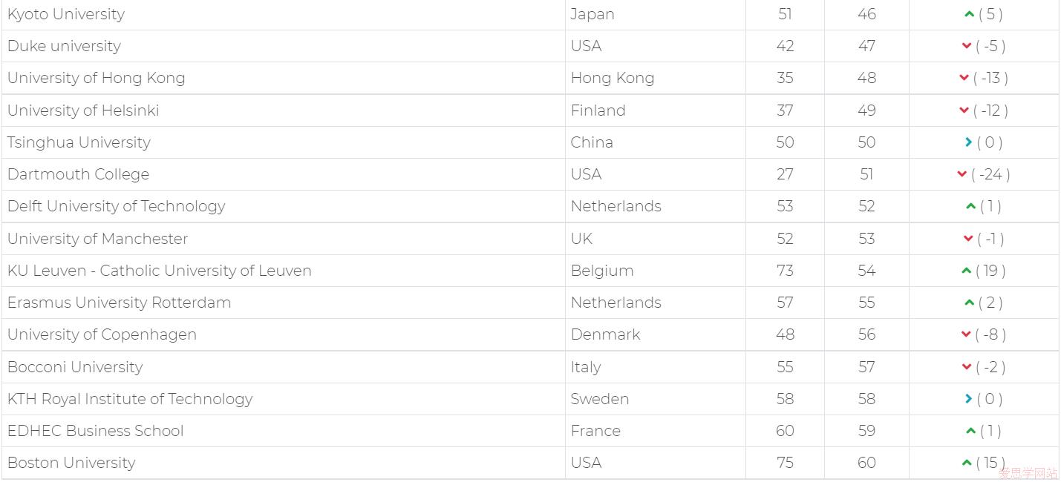The height and width of the screenshot is (482, 1061).
Task: Click the green up arrow beside Kyoto University
Action: pos(969,14)
